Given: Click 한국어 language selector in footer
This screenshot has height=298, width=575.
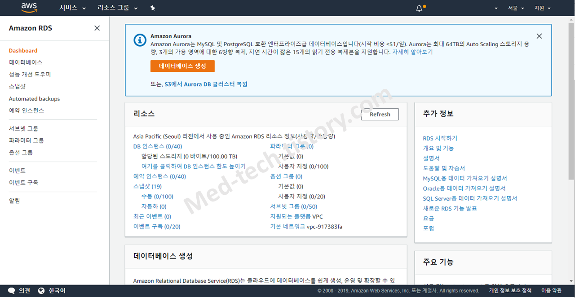Looking at the screenshot, I should point(57,291).
